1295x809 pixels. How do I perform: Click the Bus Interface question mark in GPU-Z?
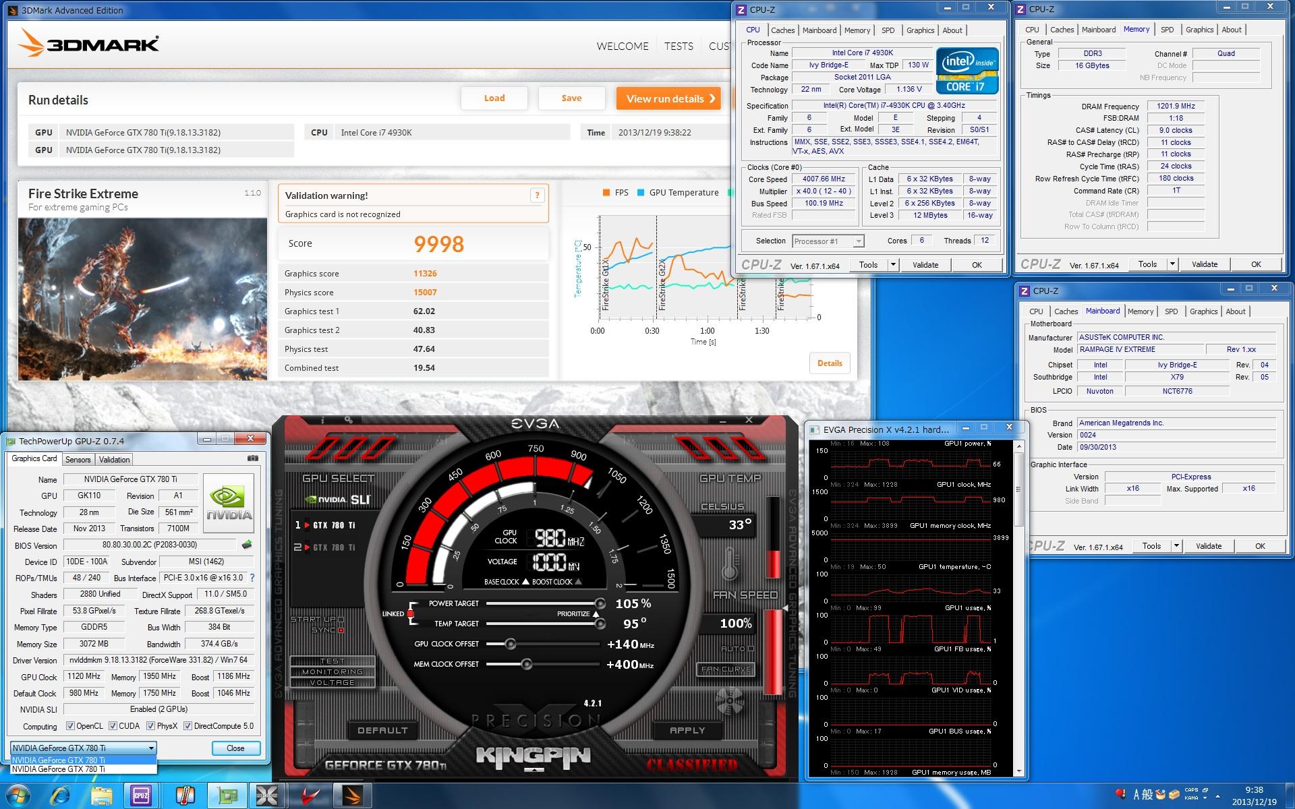click(x=252, y=578)
